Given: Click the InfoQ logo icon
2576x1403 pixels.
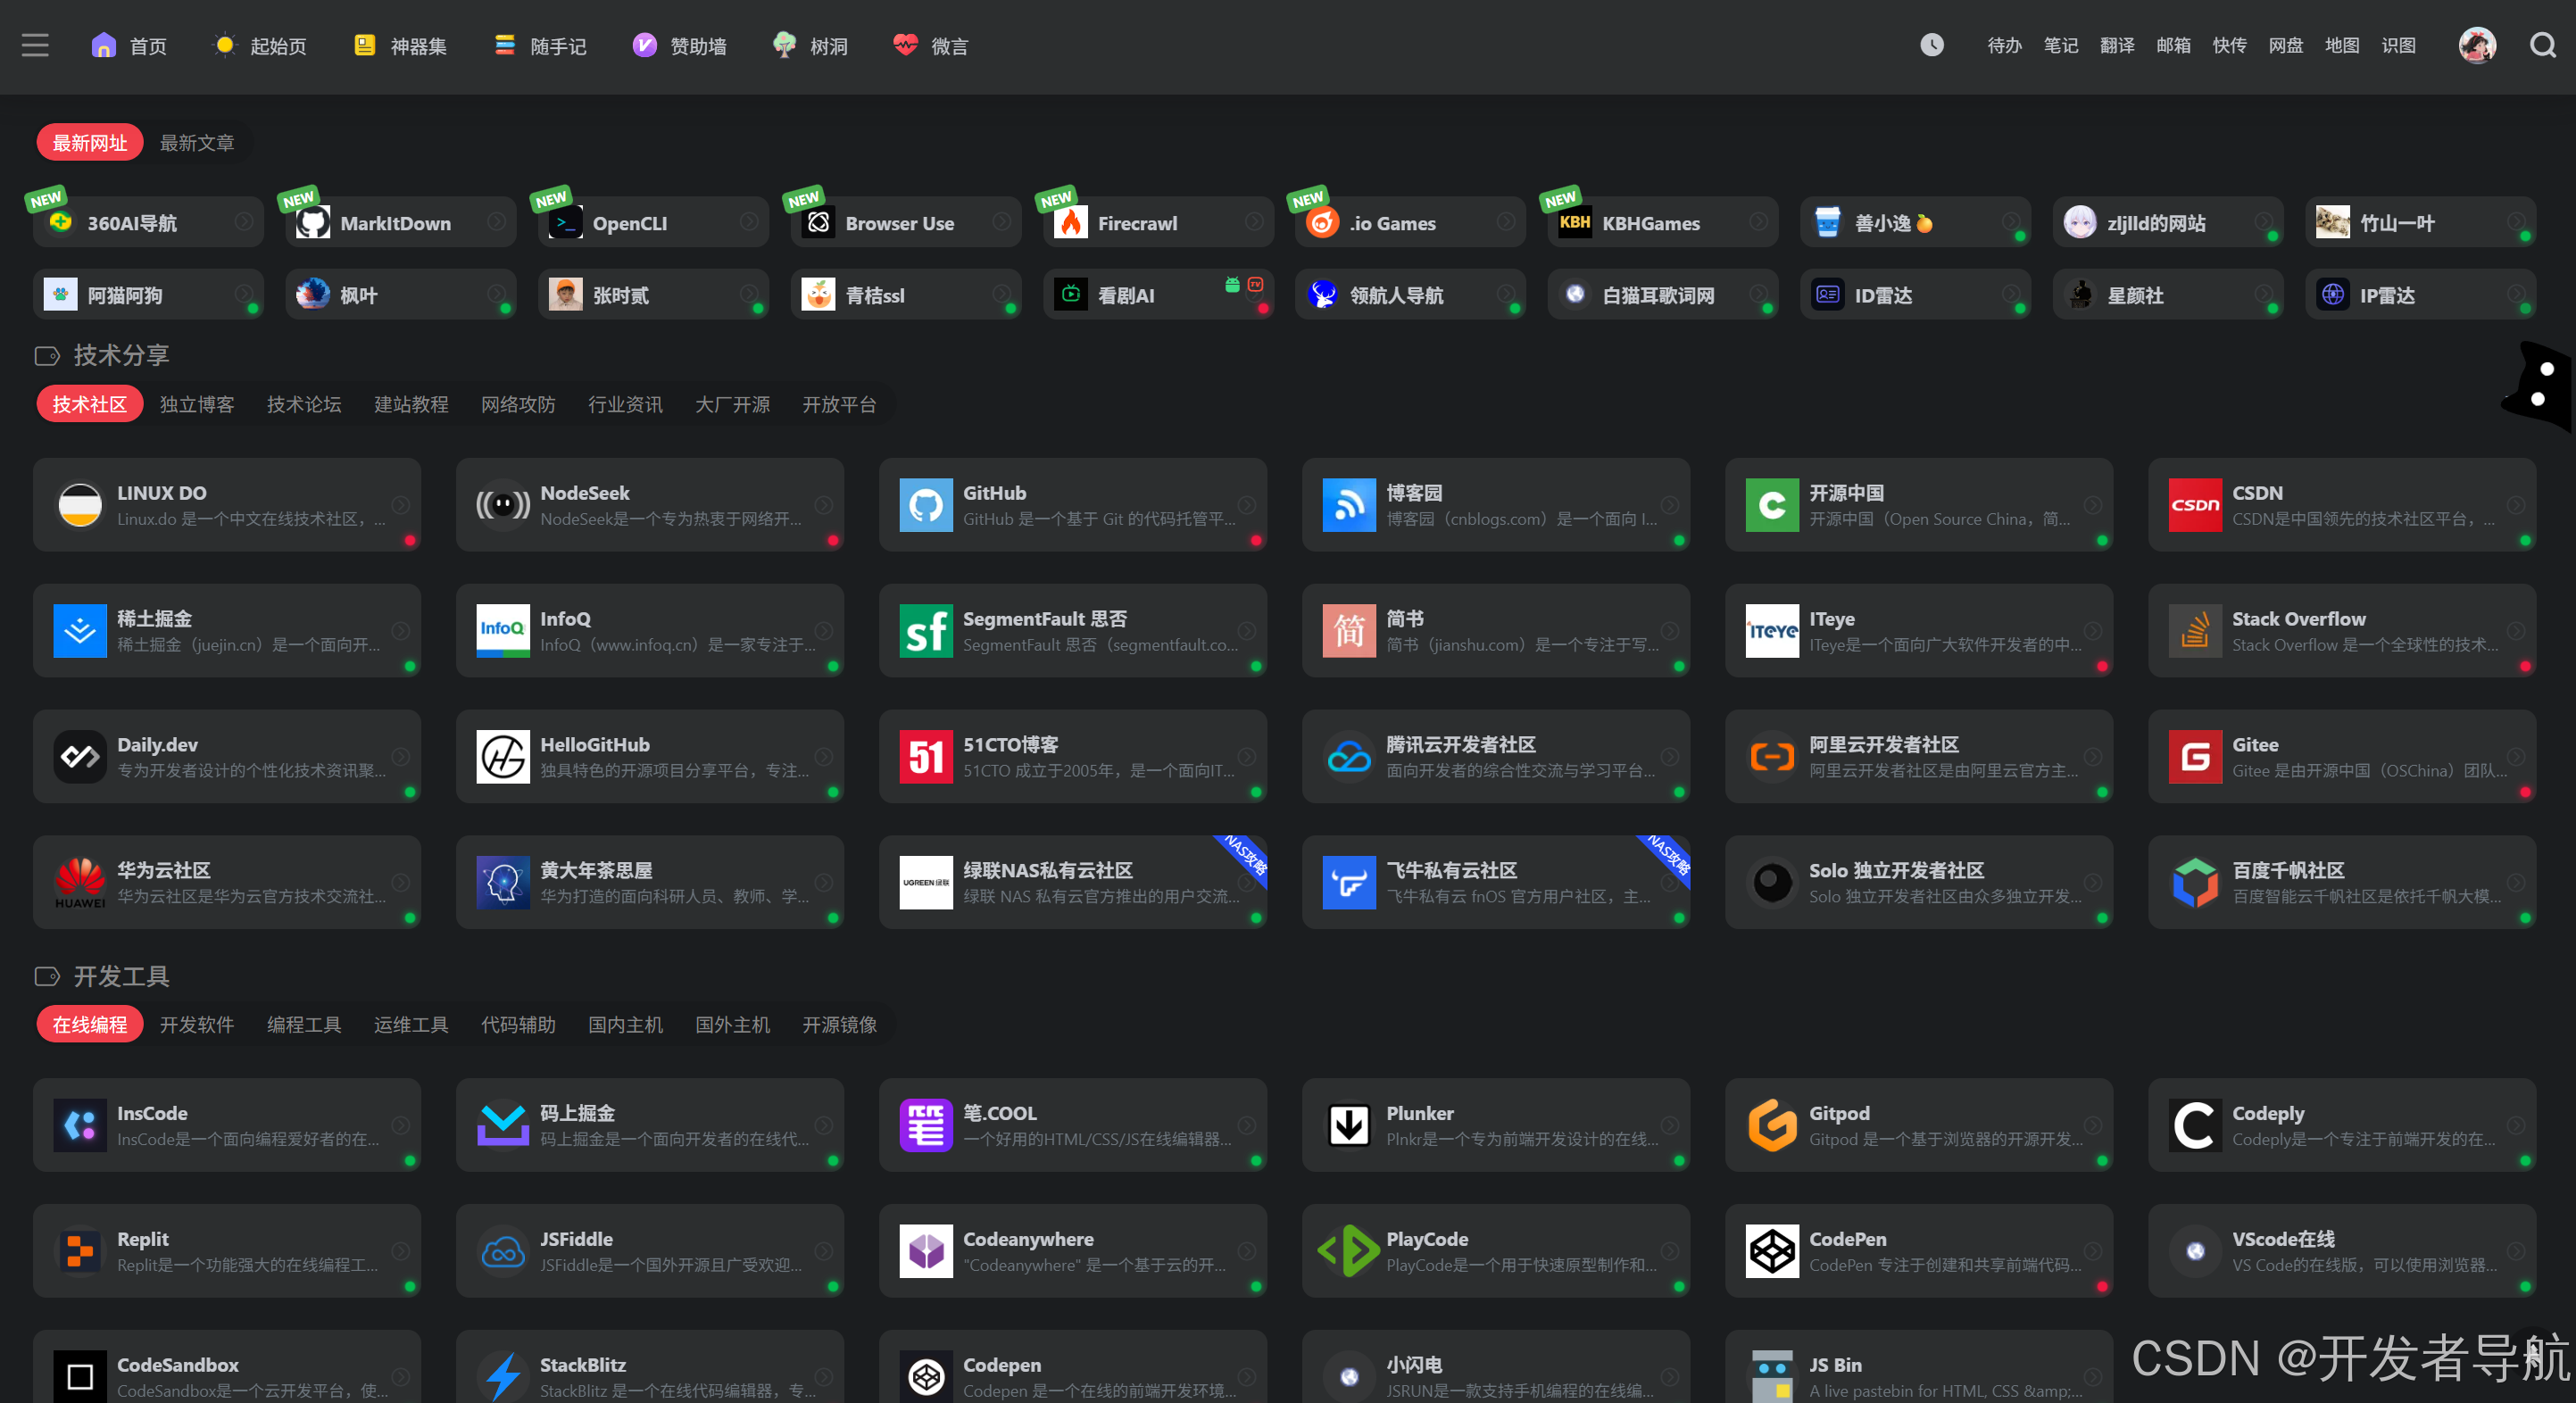Looking at the screenshot, I should click(503, 631).
